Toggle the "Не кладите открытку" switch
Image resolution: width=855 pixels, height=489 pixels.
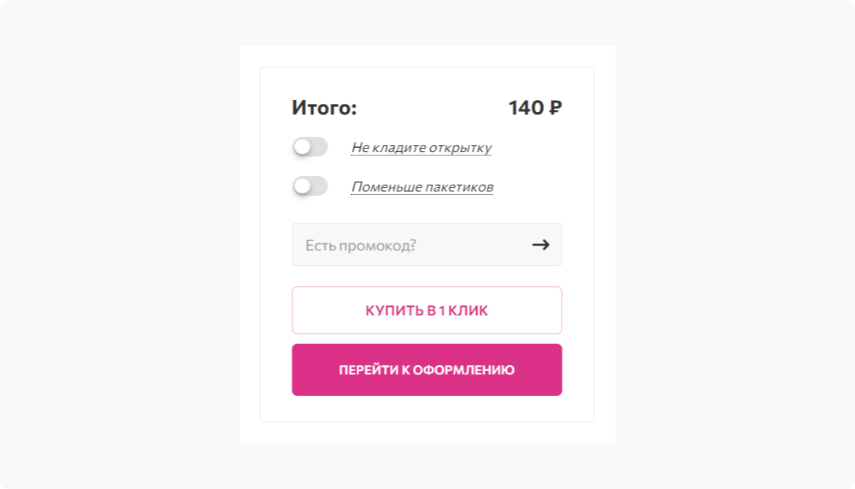310,147
